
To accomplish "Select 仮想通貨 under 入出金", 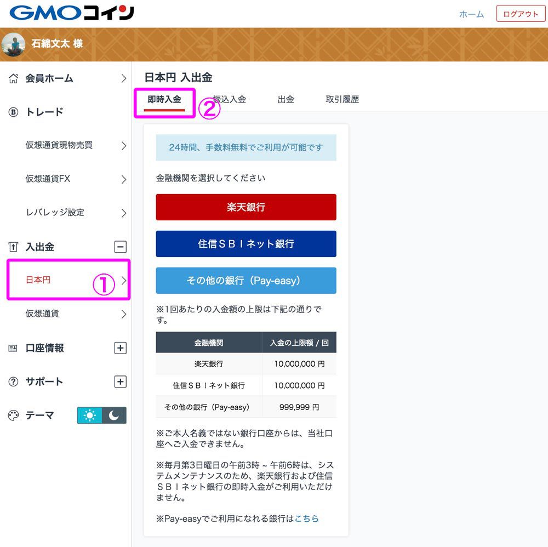I will 42,314.
